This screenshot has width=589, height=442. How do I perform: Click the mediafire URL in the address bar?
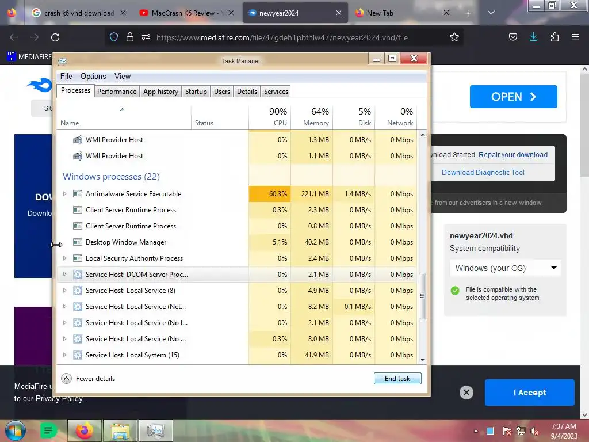pyautogui.click(x=282, y=37)
